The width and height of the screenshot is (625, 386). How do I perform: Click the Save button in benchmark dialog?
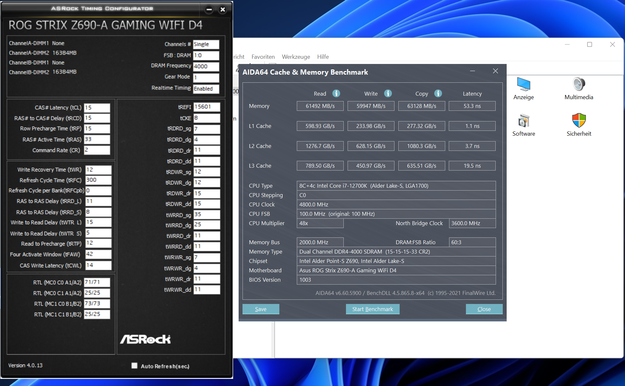click(x=261, y=309)
